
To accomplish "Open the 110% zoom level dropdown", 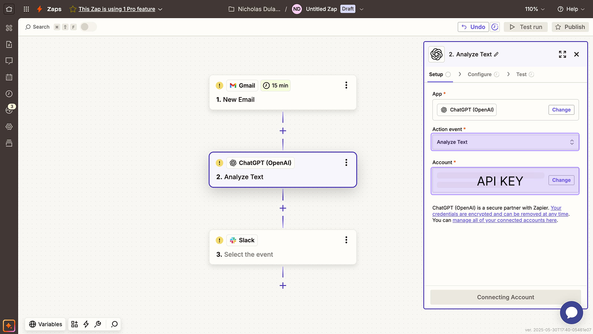I will tap(535, 9).
